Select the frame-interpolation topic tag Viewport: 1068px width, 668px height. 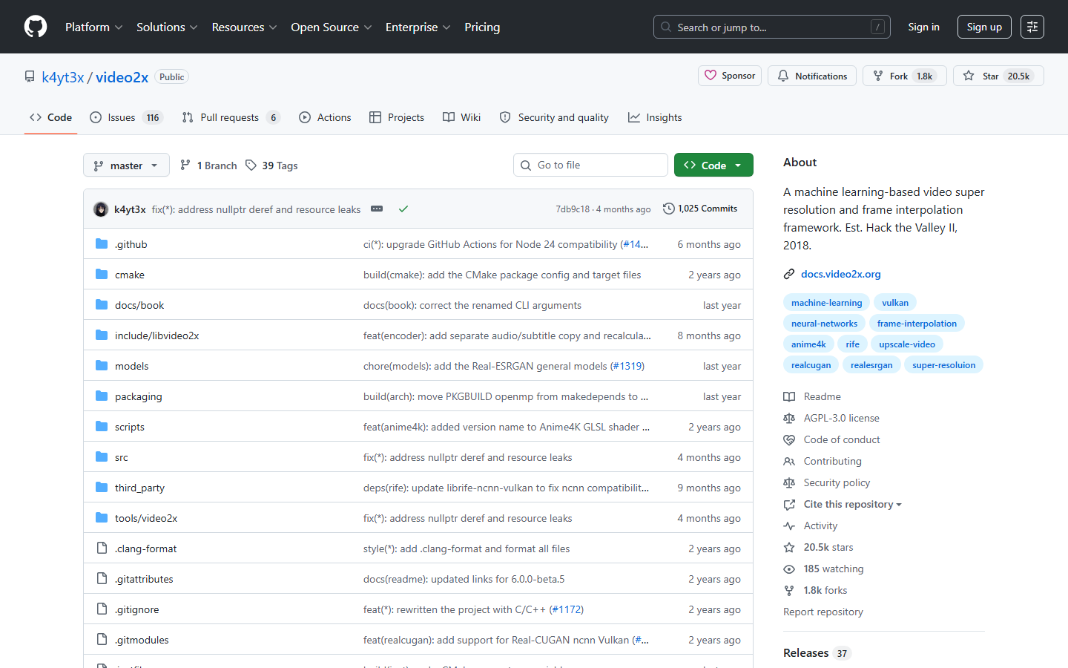(917, 323)
